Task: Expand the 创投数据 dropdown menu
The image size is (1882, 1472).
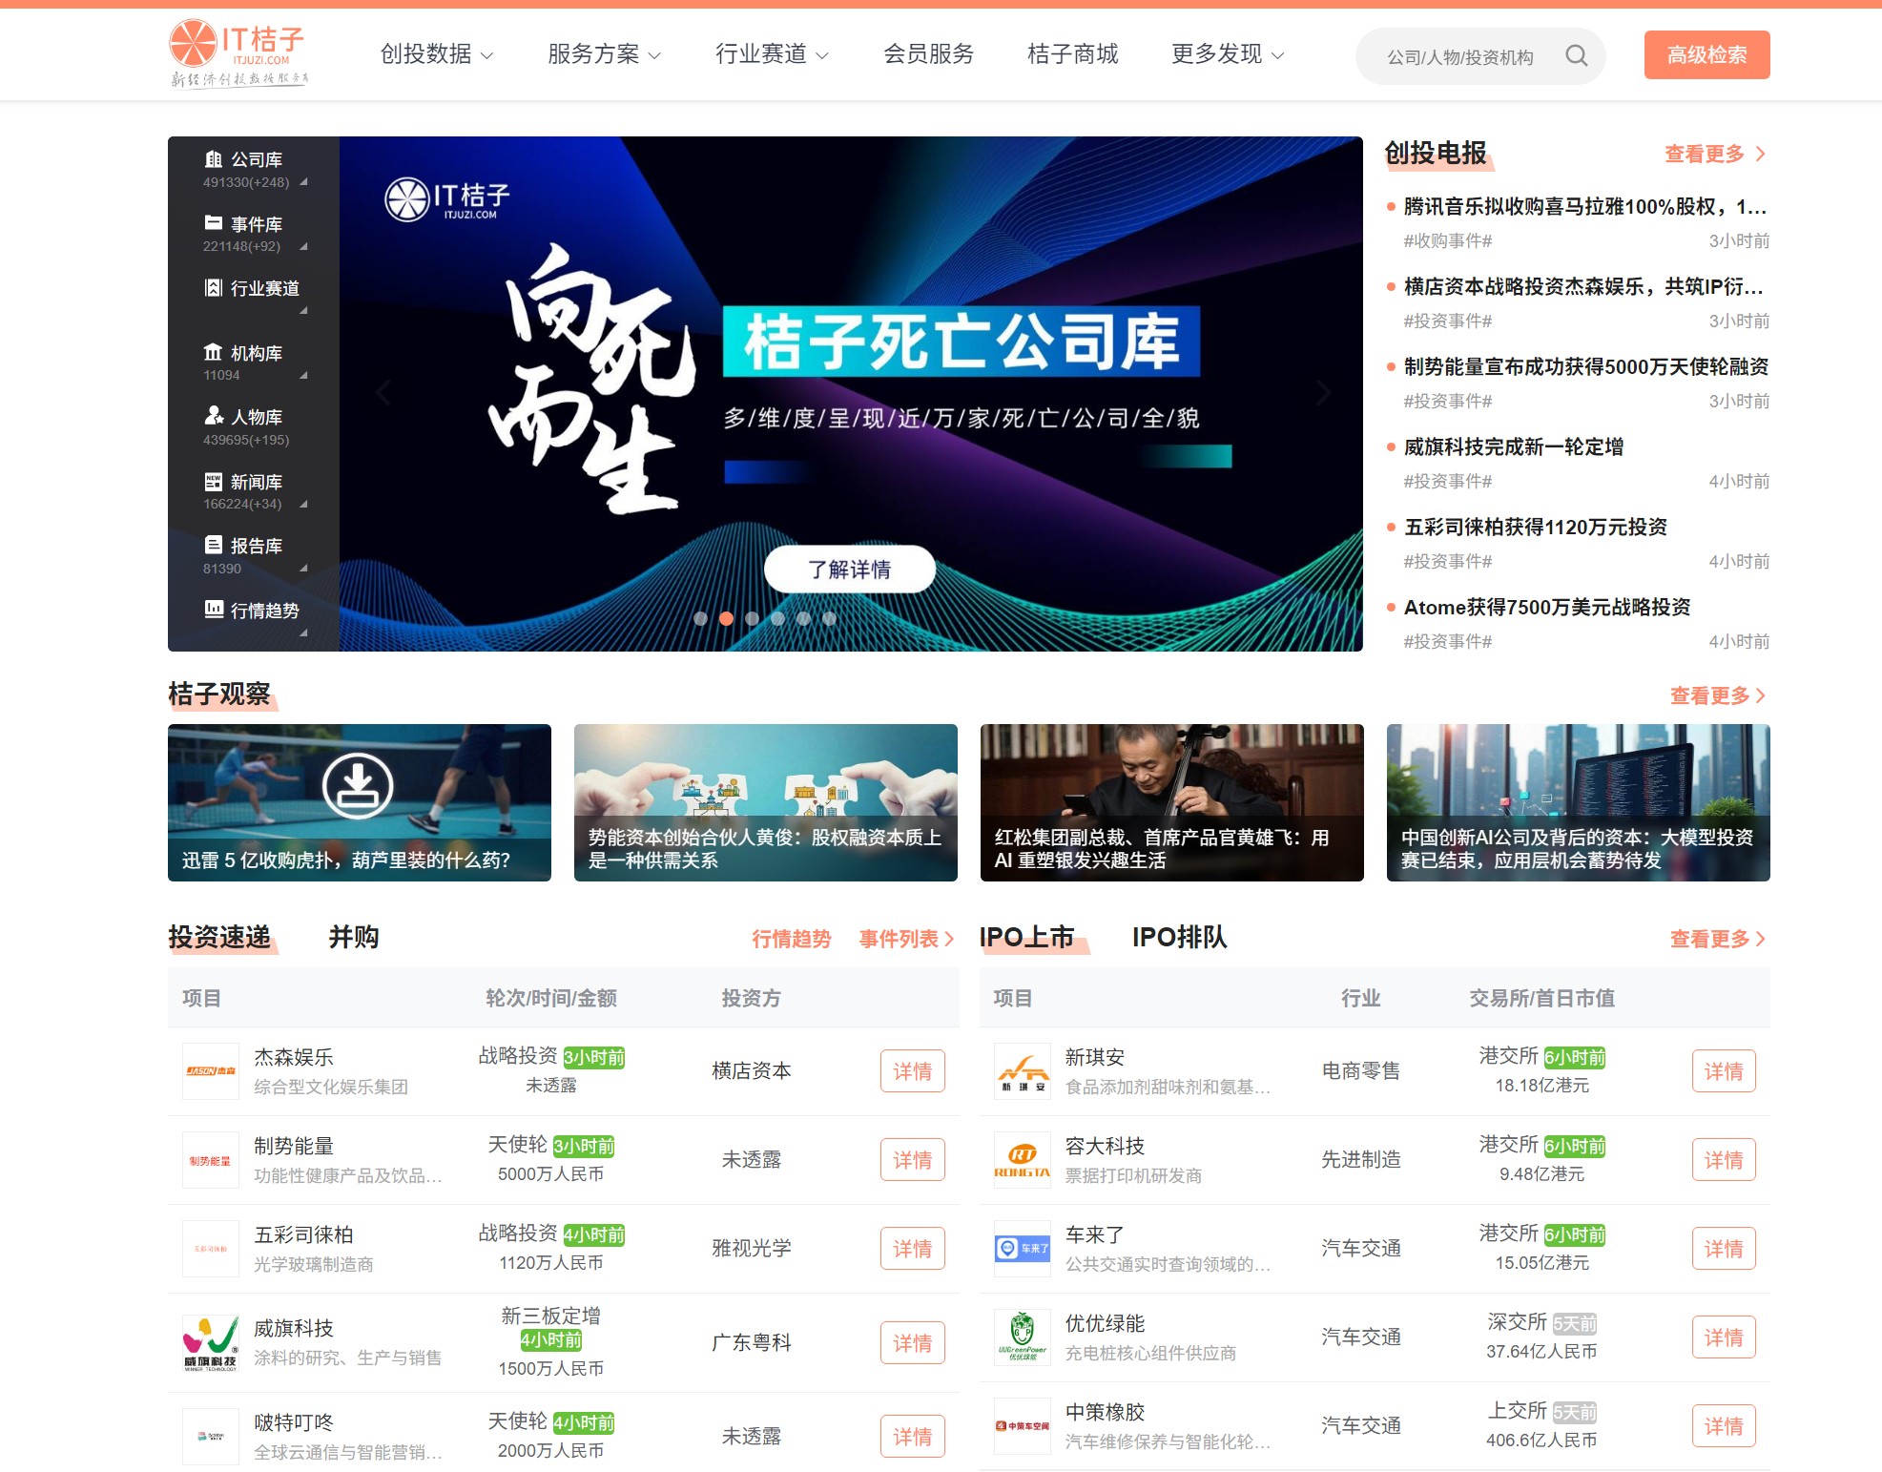Action: [436, 54]
